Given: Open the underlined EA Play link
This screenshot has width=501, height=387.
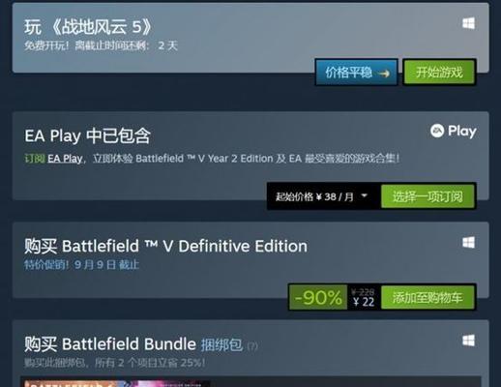Looking at the screenshot, I should coord(65,159).
